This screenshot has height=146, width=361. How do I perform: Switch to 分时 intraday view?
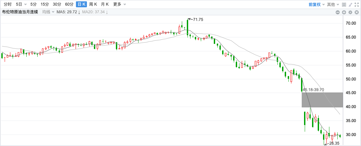[8, 4]
